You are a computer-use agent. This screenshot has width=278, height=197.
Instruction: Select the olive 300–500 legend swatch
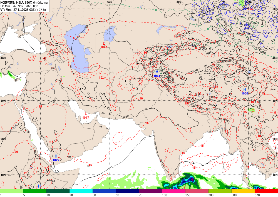coord(220,191)
